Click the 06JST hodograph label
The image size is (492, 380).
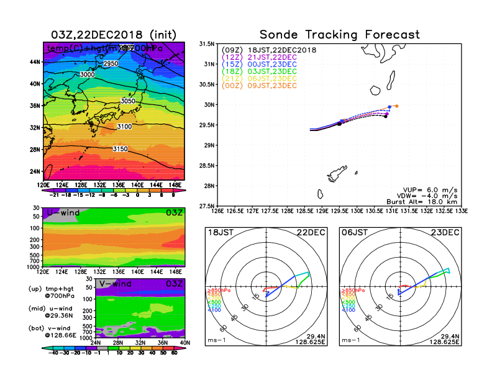click(353, 232)
